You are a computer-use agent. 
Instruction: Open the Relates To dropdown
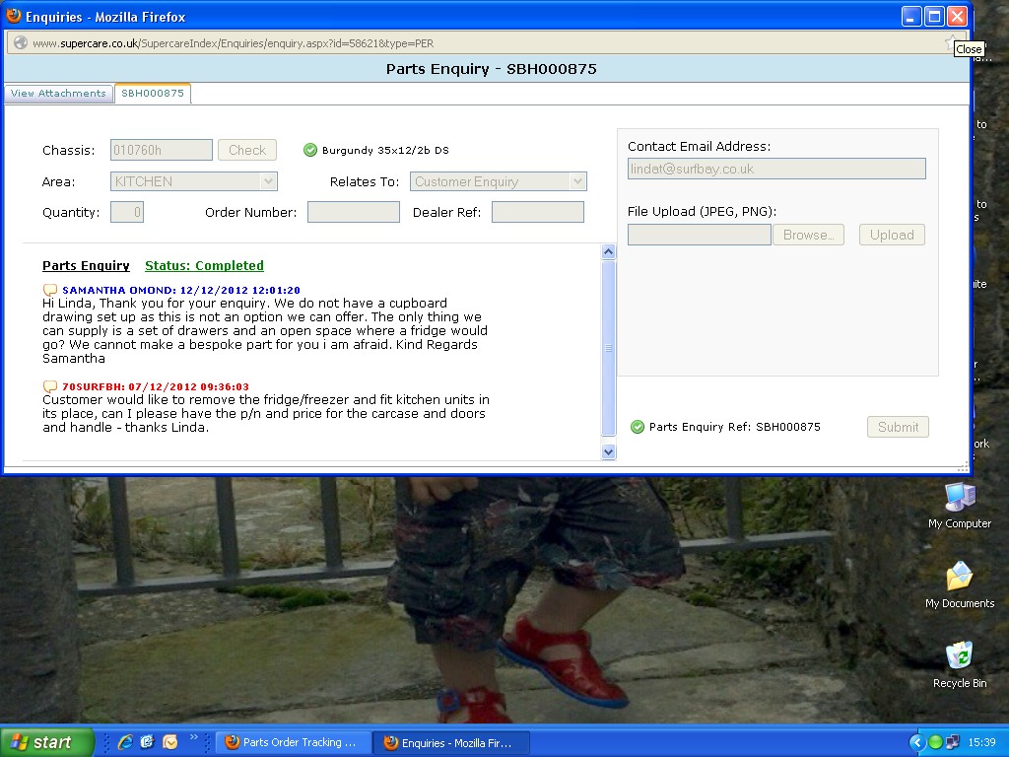(577, 181)
